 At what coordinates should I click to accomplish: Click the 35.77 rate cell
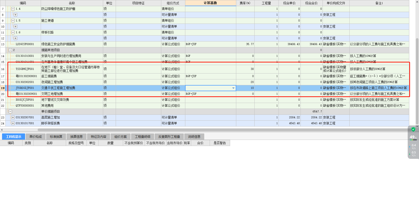(x=245, y=44)
